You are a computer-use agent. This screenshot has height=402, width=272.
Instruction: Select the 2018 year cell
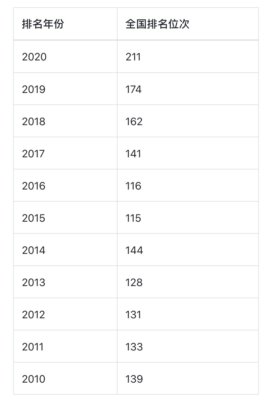pos(34,121)
